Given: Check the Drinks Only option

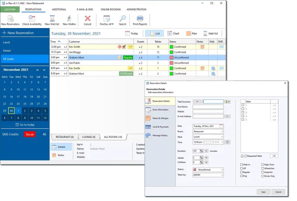Looking at the screenshot, I should coord(263,176).
